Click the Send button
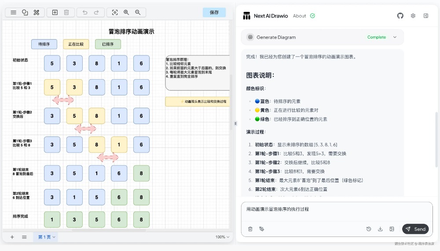Screen dimensions: 440x251 pyautogui.click(x=415, y=229)
